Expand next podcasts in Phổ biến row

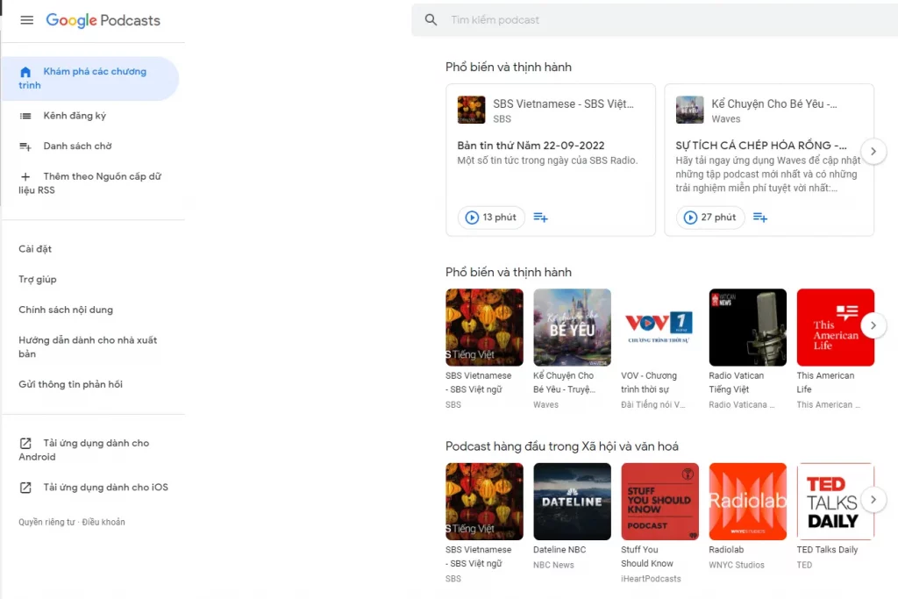click(873, 326)
